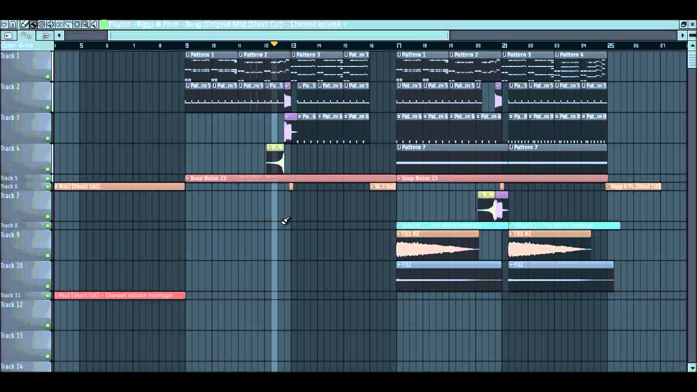Click the horizontal scrollbar thumb
This screenshot has height=392, width=697.
(278, 35)
